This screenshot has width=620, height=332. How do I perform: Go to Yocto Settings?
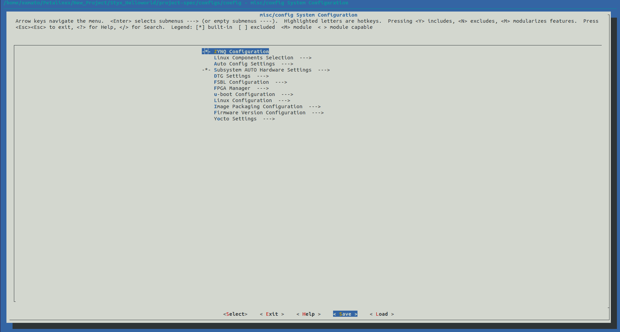pos(235,119)
